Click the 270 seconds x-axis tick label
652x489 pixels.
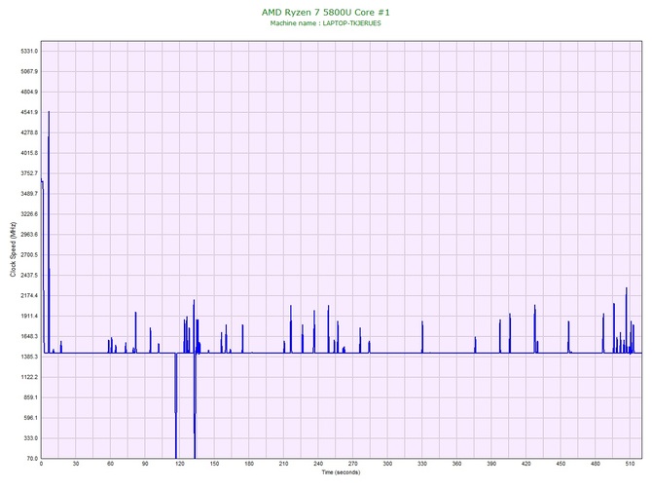[353, 464]
